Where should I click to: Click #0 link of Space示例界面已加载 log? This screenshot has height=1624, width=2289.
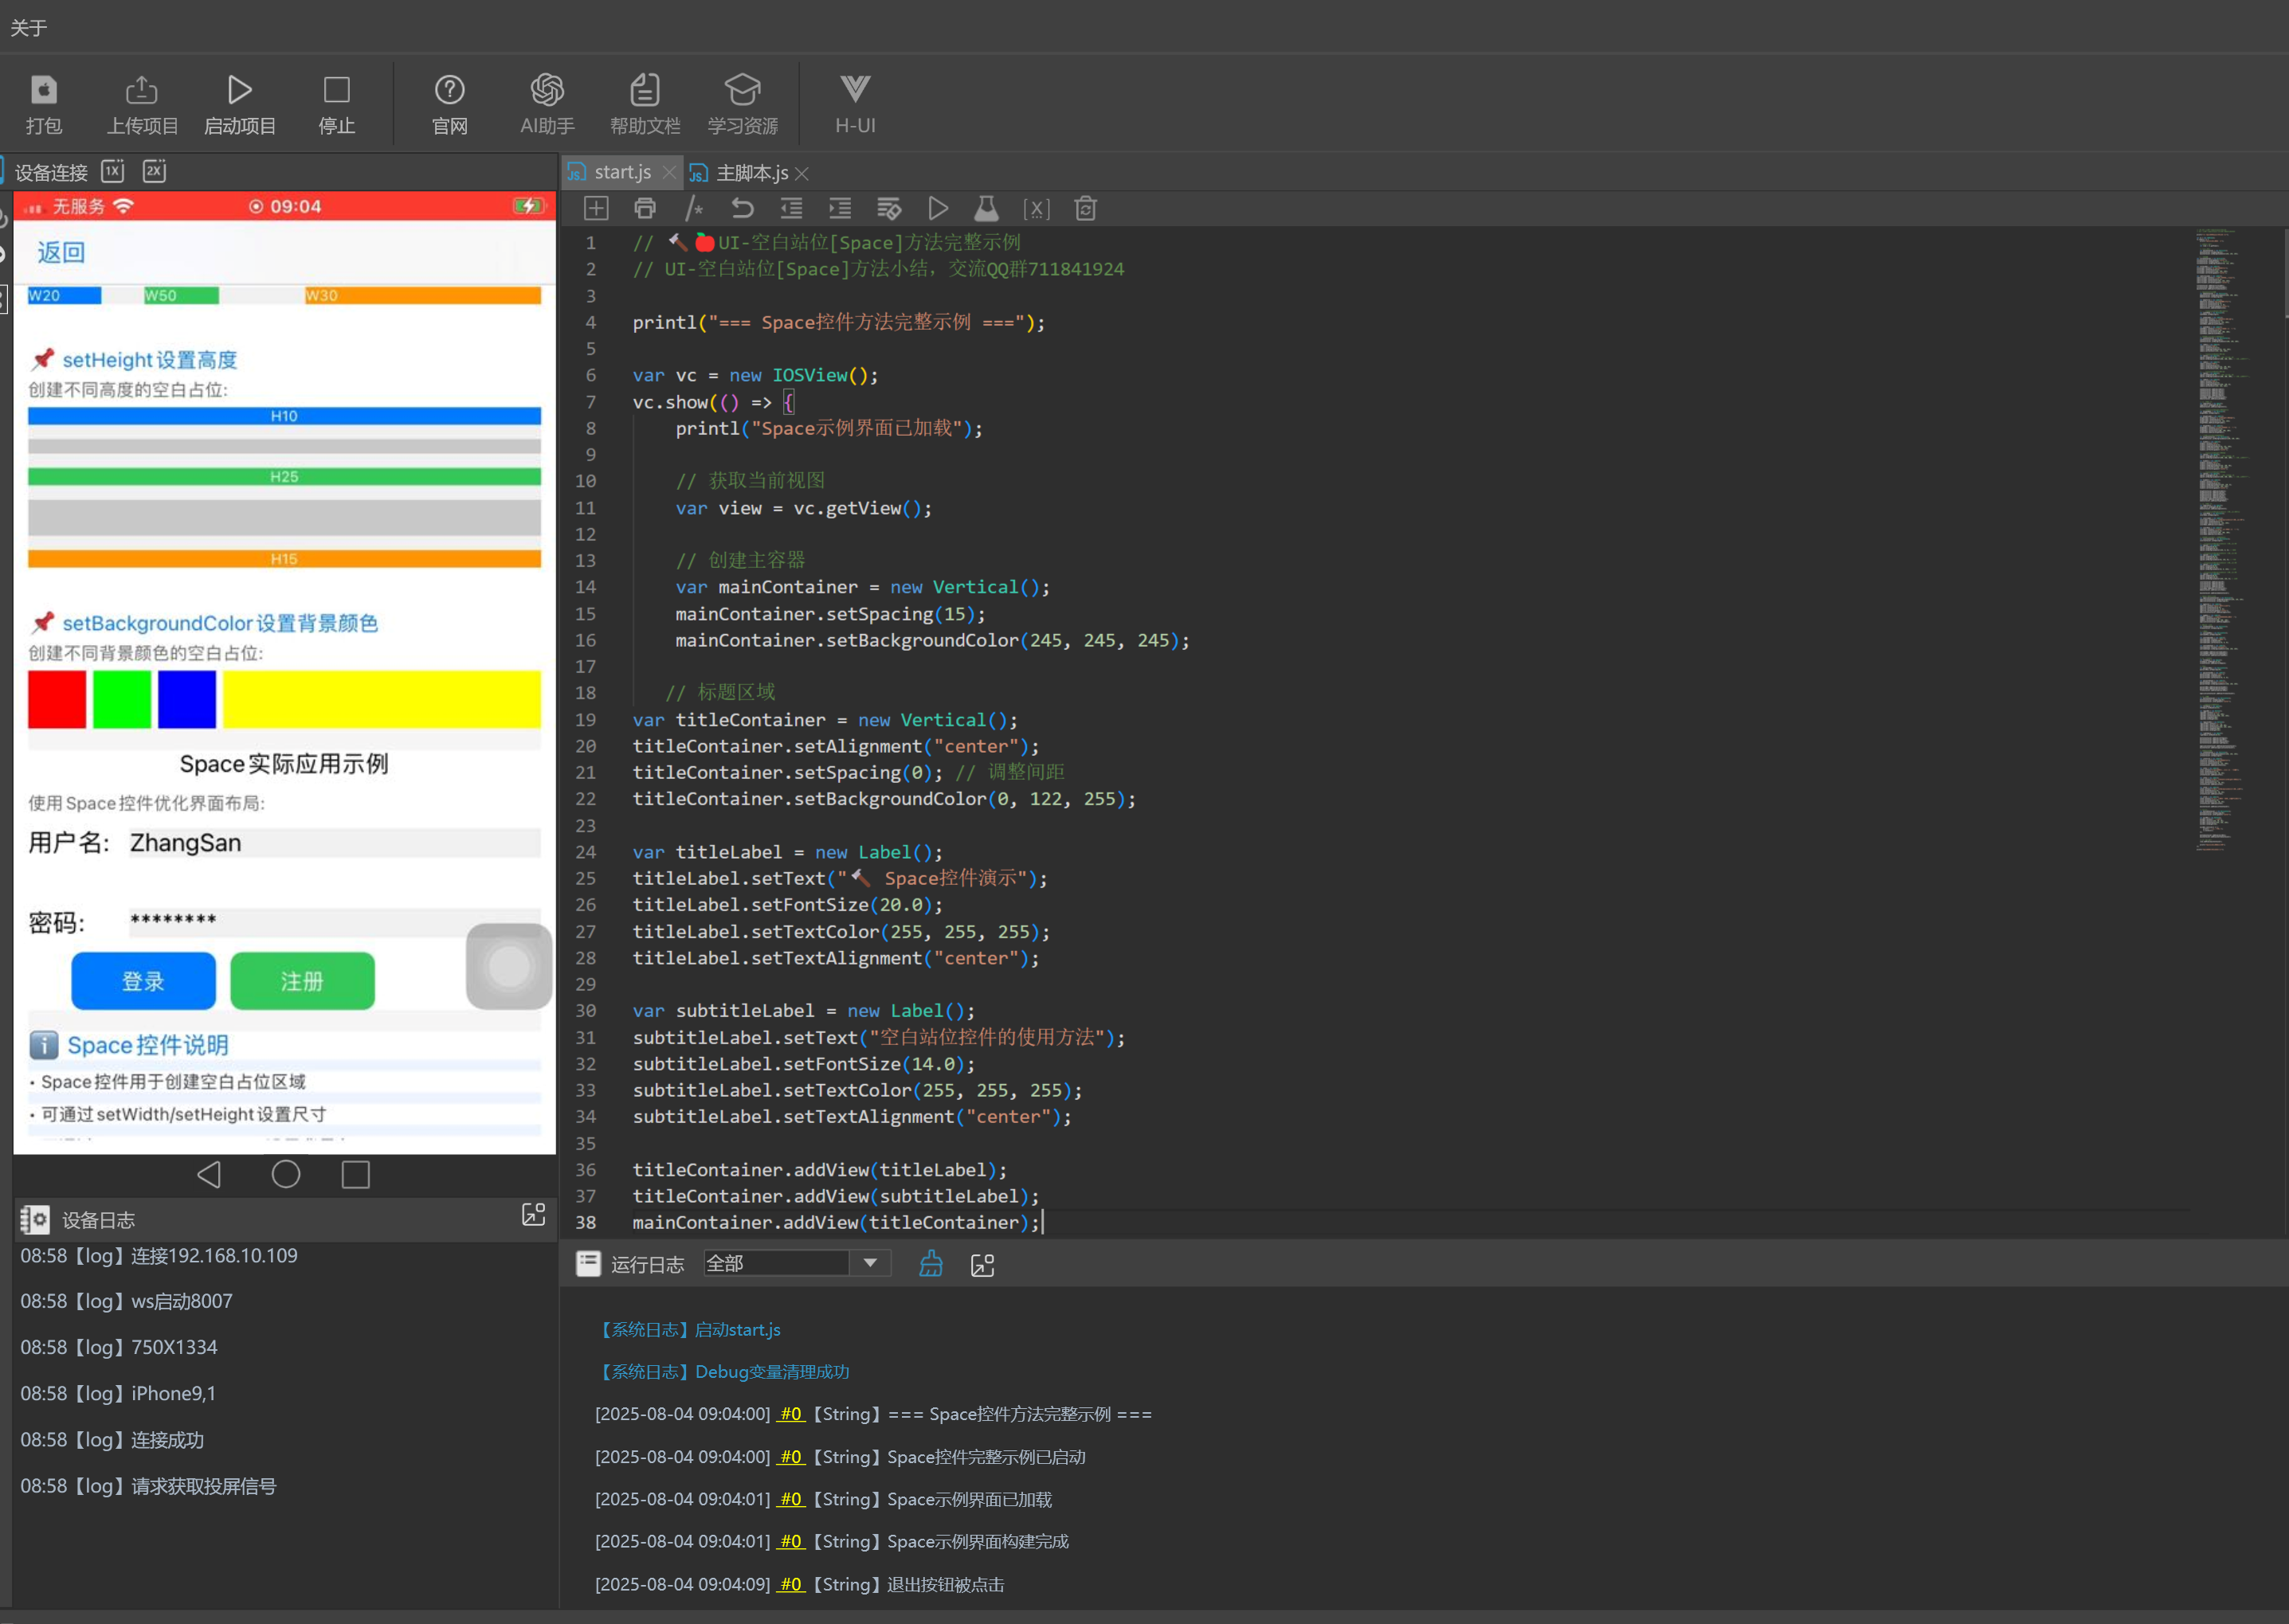click(791, 1499)
